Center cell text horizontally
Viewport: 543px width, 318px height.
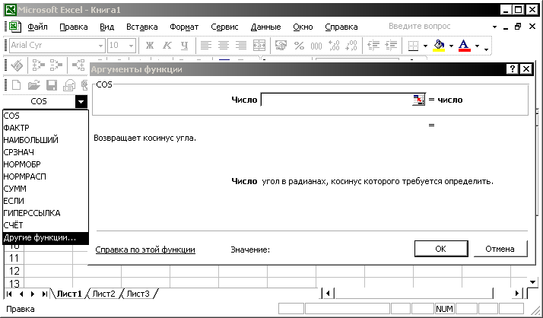224,46
